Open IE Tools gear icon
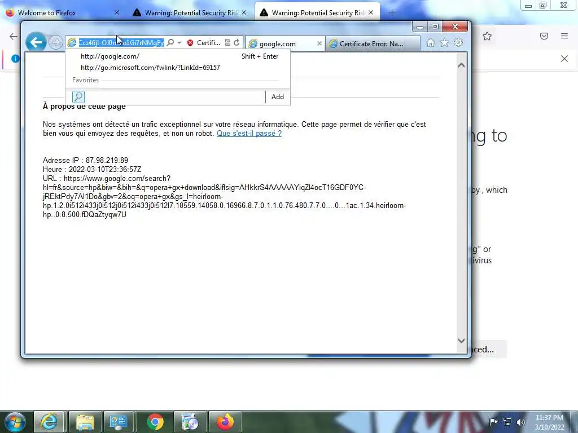 point(458,43)
